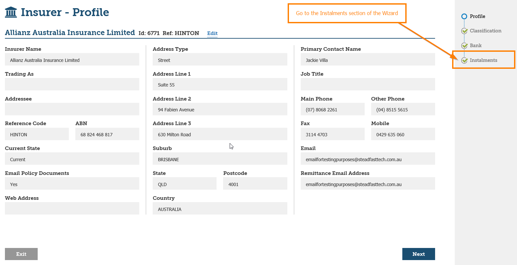Select the ABN field
The width and height of the screenshot is (517, 265).
click(x=107, y=134)
